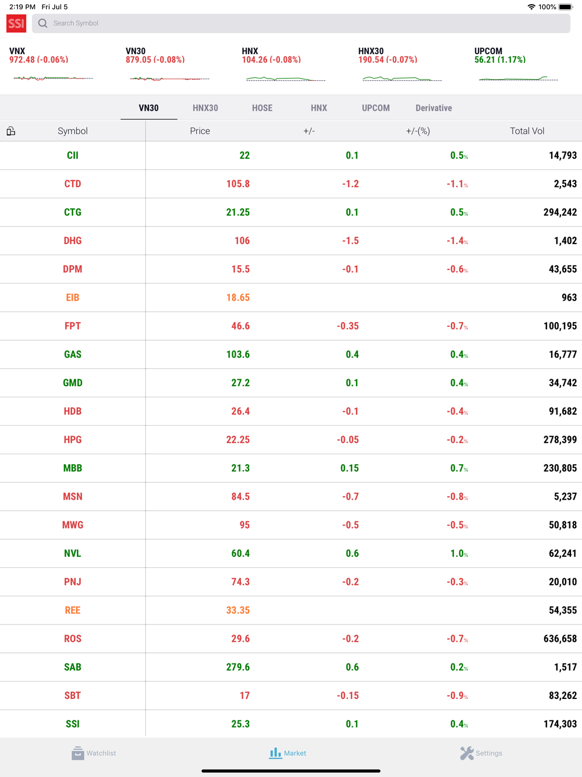Image resolution: width=582 pixels, height=777 pixels.
Task: Select the FPT stock symbol
Action: coord(73,326)
